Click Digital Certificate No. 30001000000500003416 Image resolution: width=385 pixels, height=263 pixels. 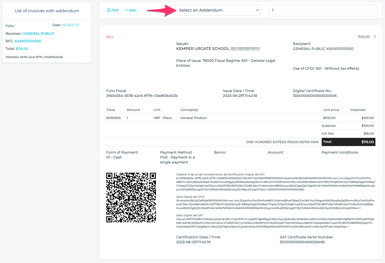pos(315,96)
